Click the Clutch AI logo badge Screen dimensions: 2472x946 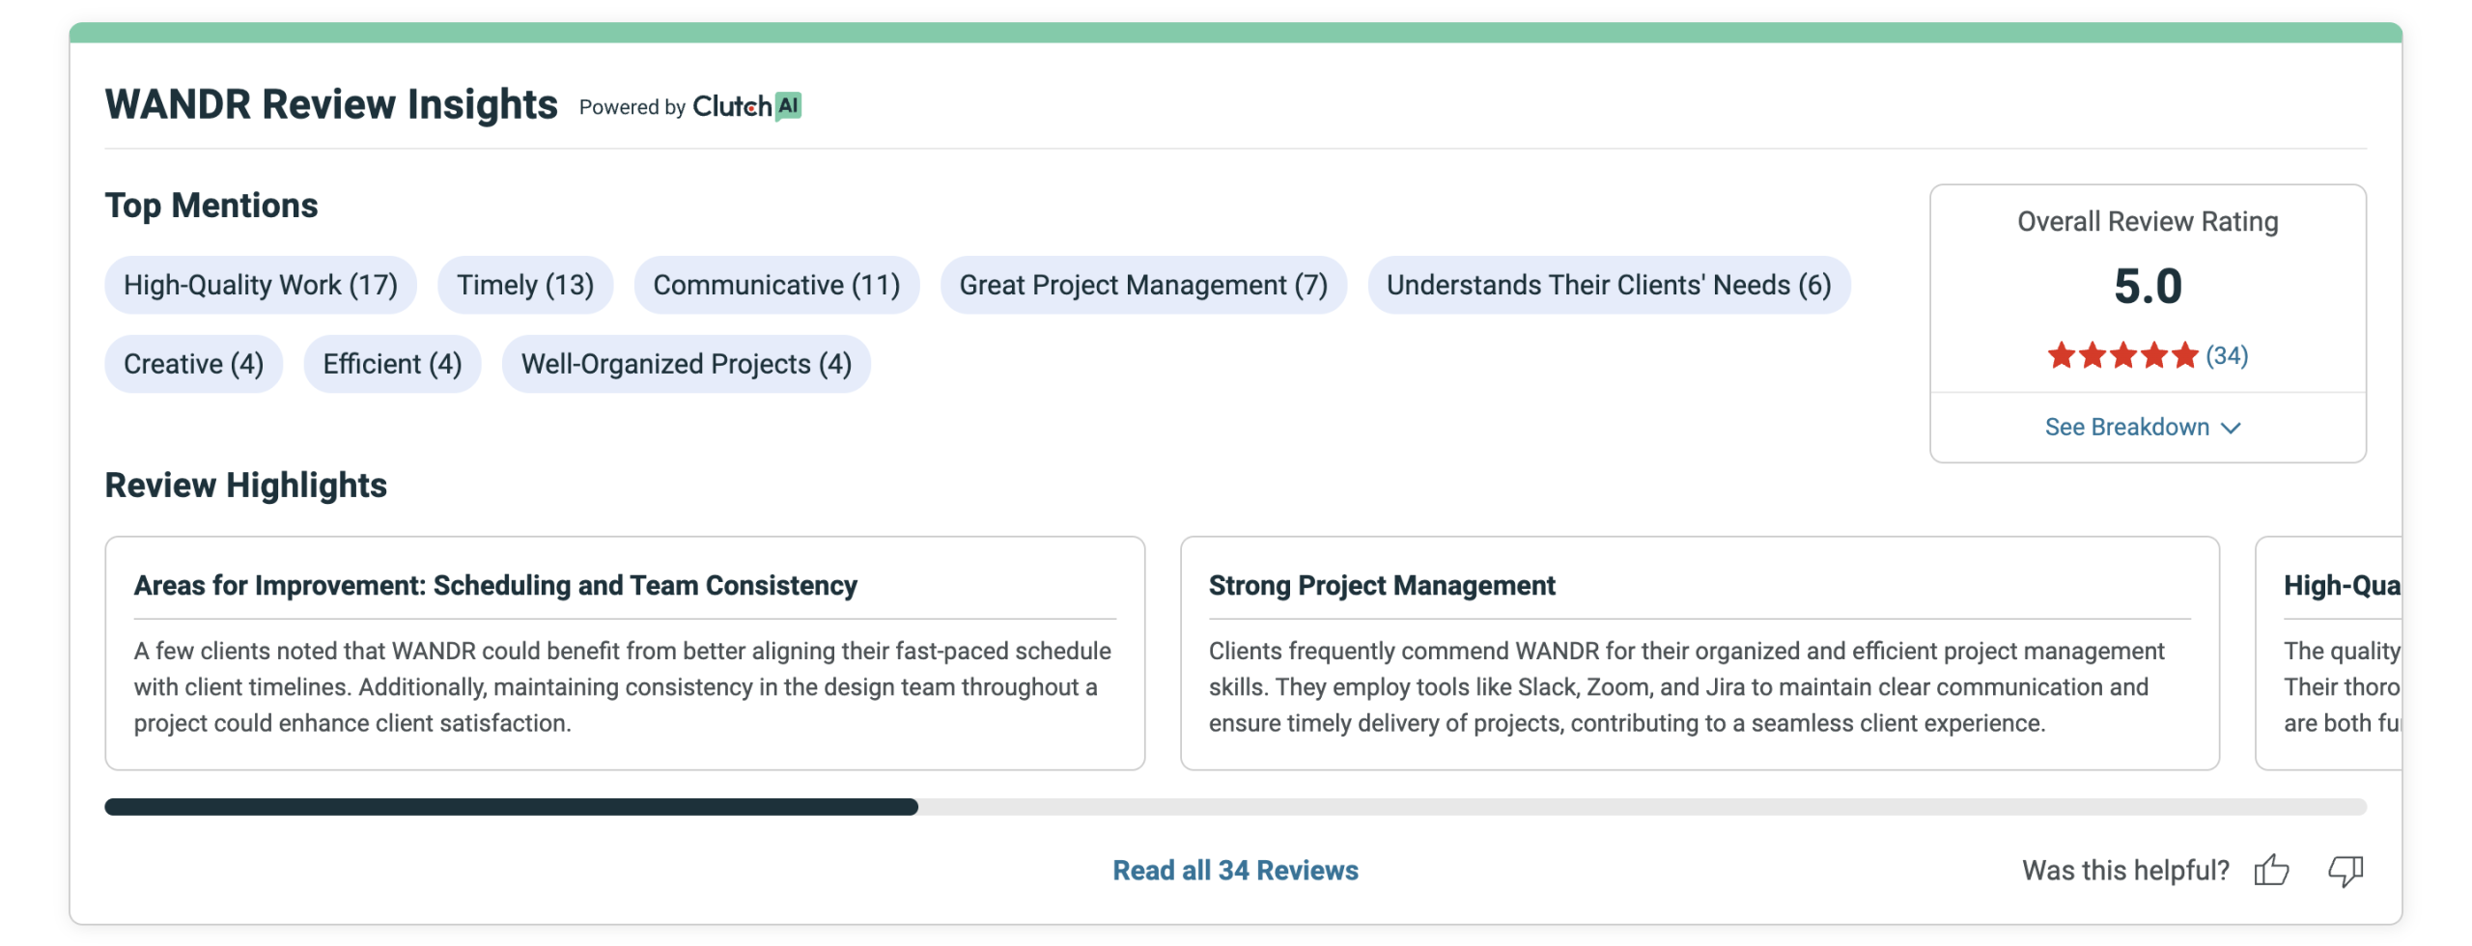coord(746,106)
